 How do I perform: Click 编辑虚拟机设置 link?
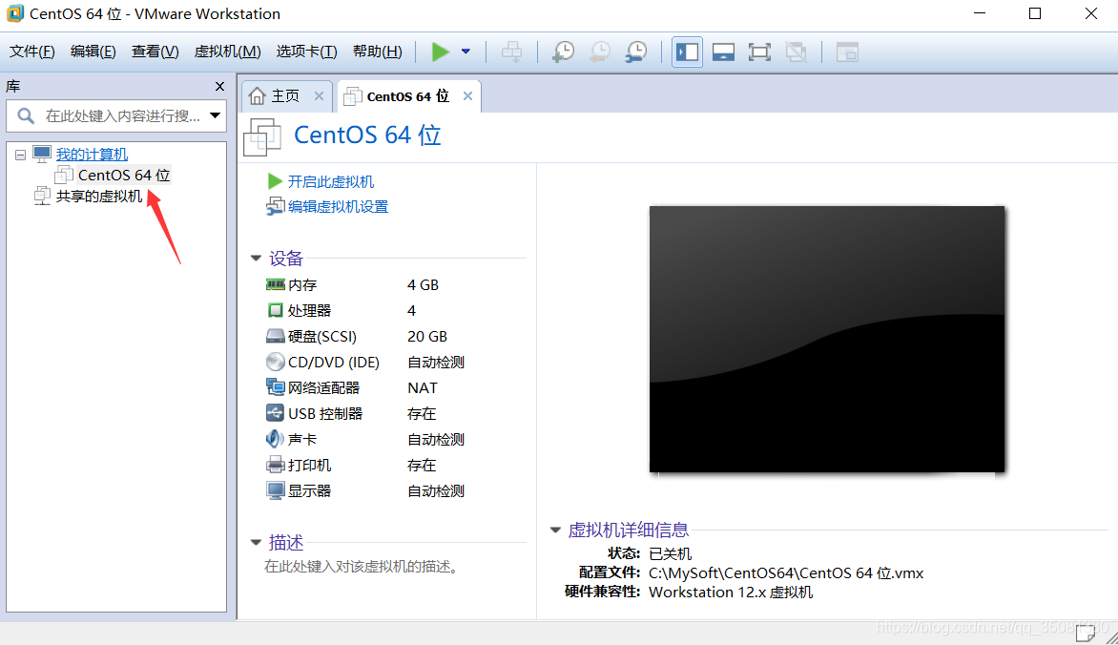339,206
